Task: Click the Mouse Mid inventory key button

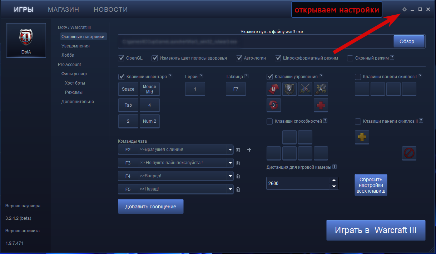Action: pos(149,89)
